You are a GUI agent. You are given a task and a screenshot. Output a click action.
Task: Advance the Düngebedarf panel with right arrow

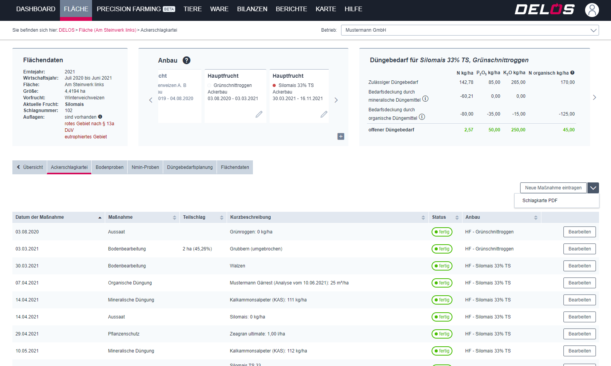click(594, 97)
